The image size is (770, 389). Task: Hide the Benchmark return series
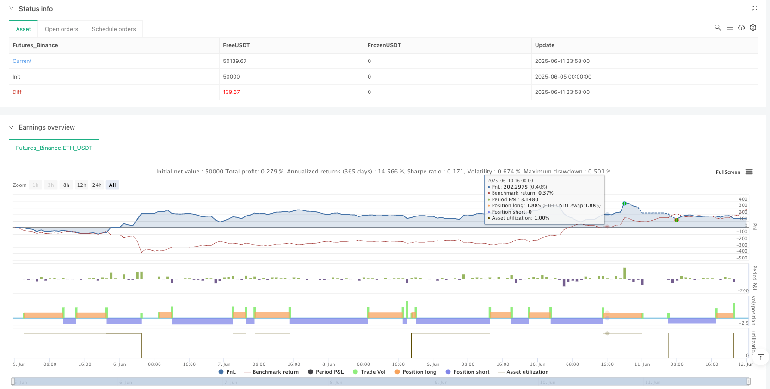pos(271,372)
